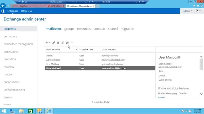Click the Office logo icon in blue bar
This screenshot has height=114, width=204.
tap(3, 11)
